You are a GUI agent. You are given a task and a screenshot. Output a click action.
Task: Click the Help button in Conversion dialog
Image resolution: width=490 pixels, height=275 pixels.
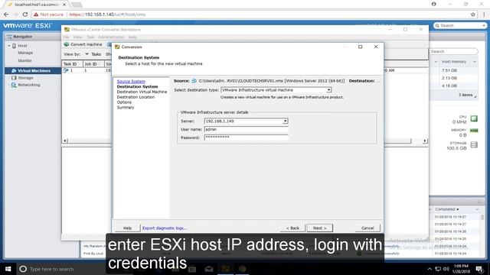point(127,228)
